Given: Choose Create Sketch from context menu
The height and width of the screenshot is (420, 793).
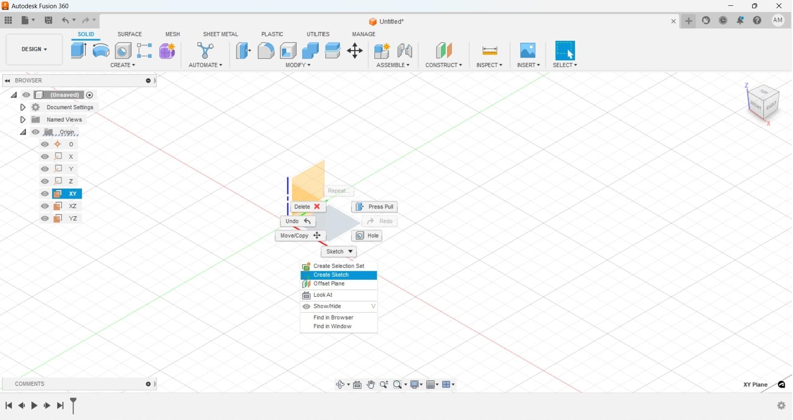Looking at the screenshot, I should coord(339,275).
